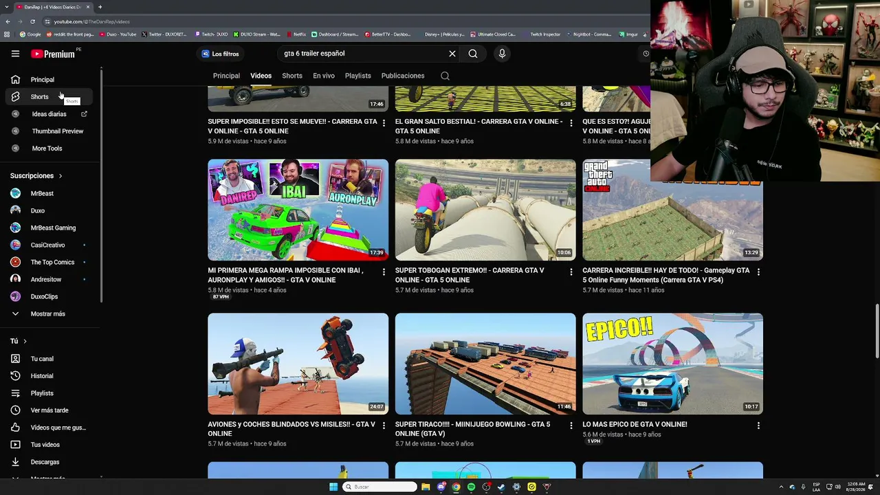Open options for LO MAS EPICO video

758,426
